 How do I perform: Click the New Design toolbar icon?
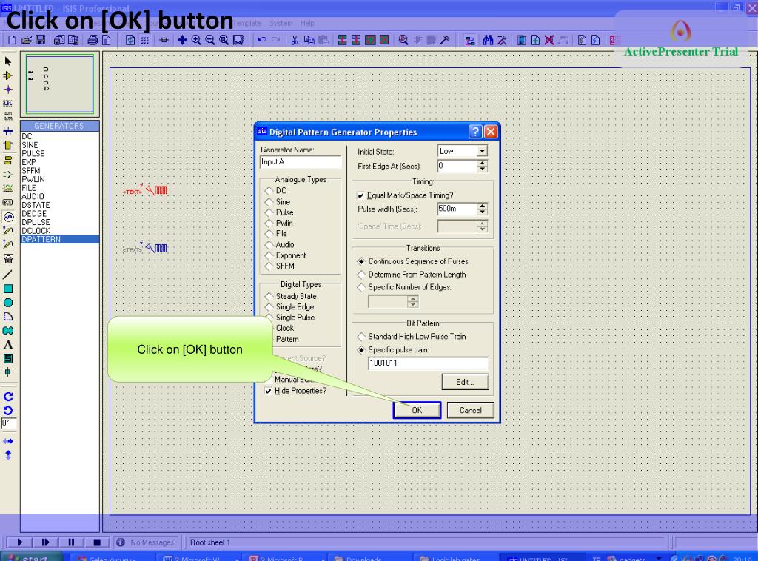pos(12,40)
